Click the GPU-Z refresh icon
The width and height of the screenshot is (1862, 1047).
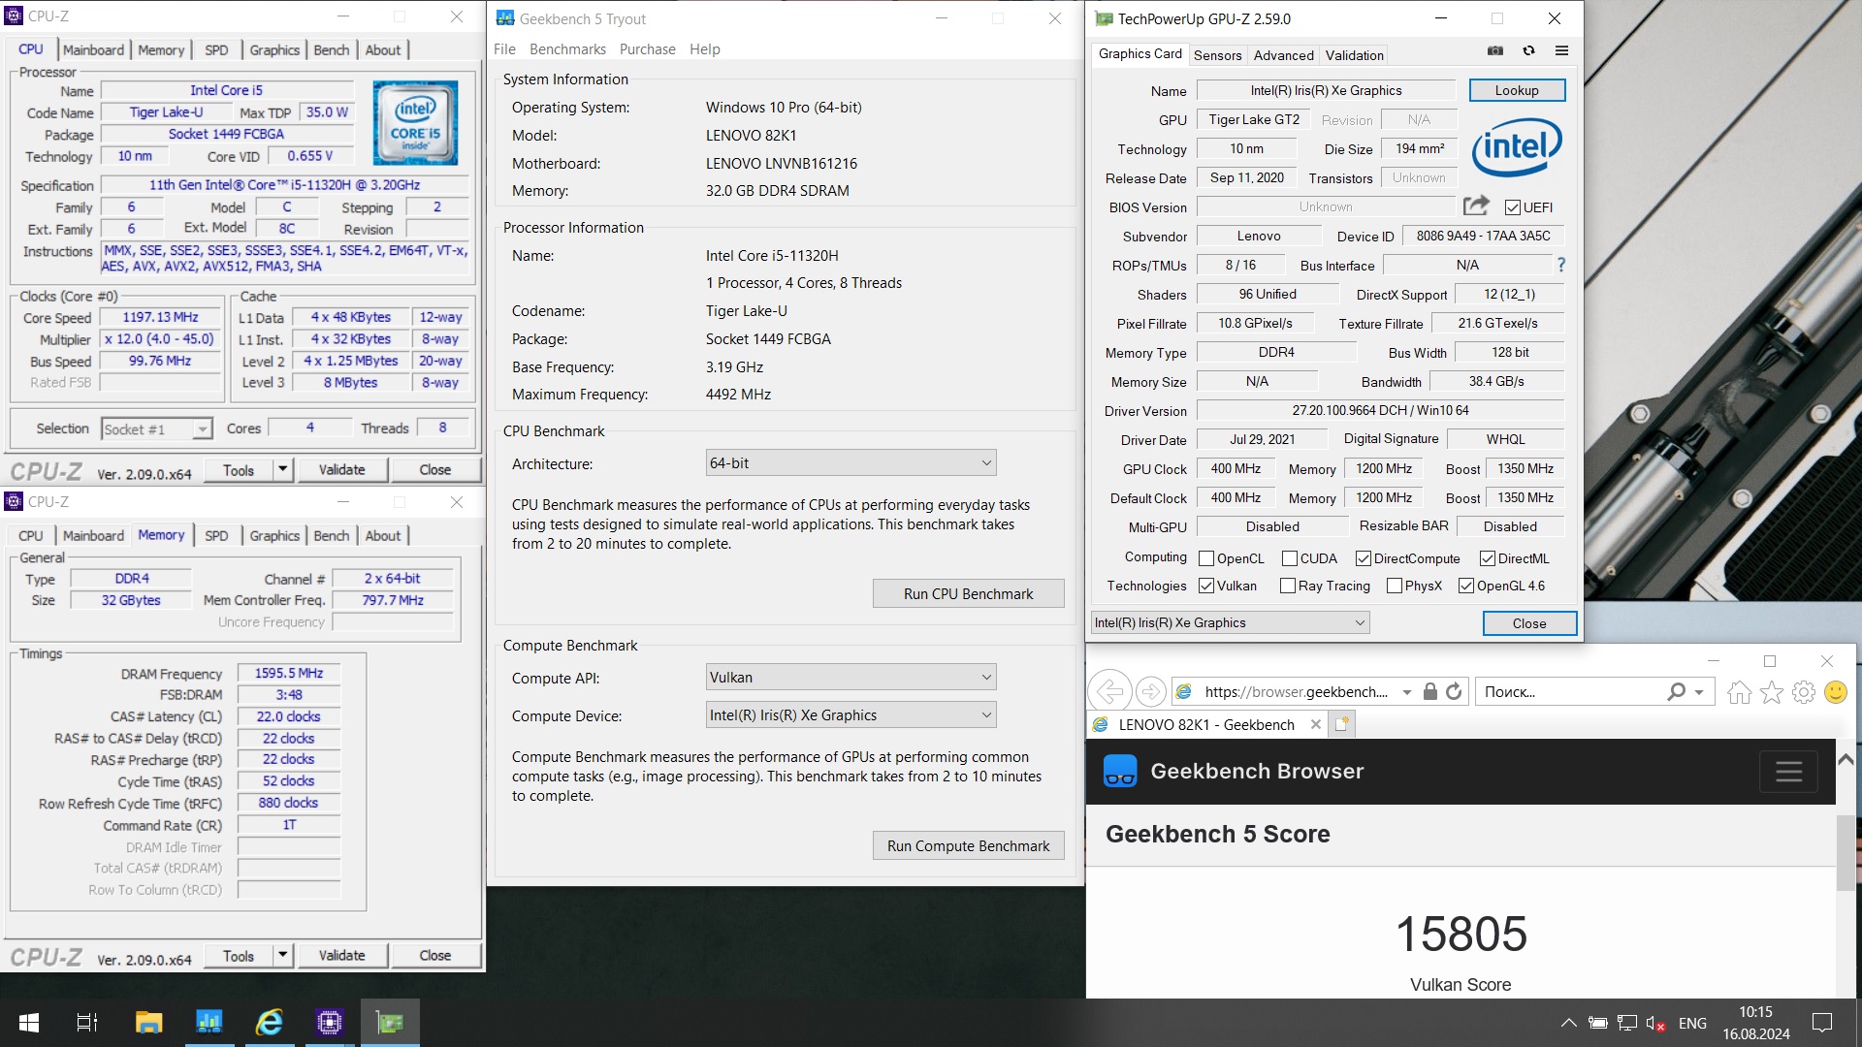(x=1528, y=50)
